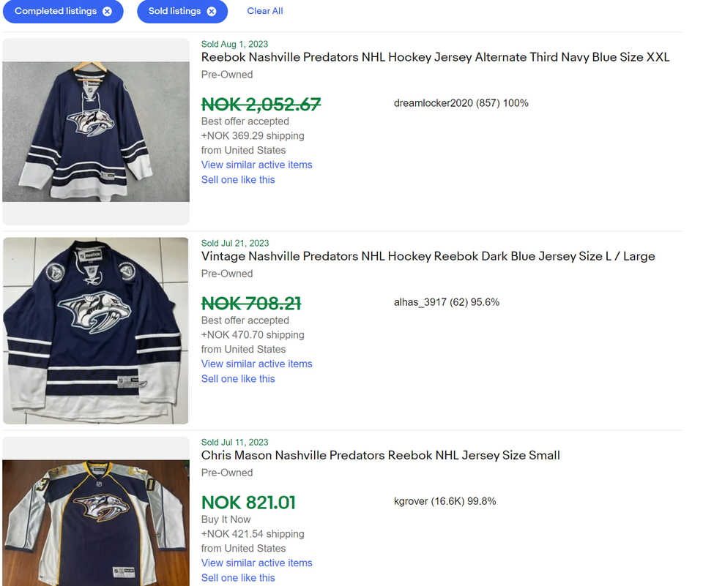Click seller kgrover name
The image size is (703, 586).
click(411, 501)
